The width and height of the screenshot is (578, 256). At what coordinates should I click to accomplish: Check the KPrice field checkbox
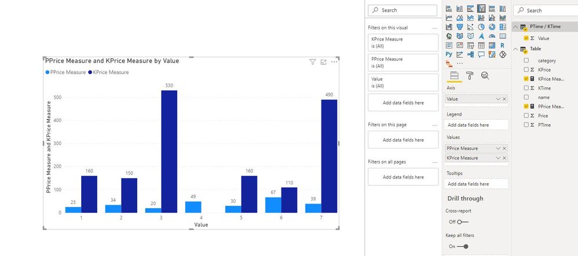[526, 69]
